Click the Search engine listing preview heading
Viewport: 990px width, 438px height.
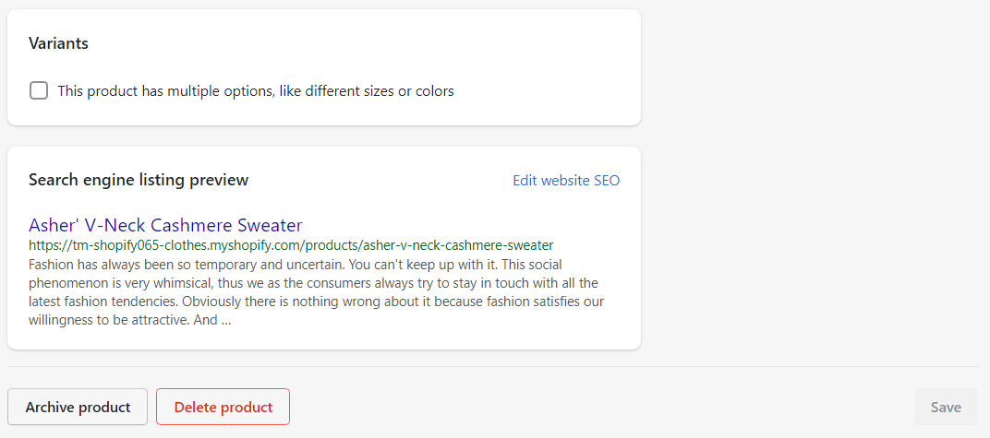139,180
